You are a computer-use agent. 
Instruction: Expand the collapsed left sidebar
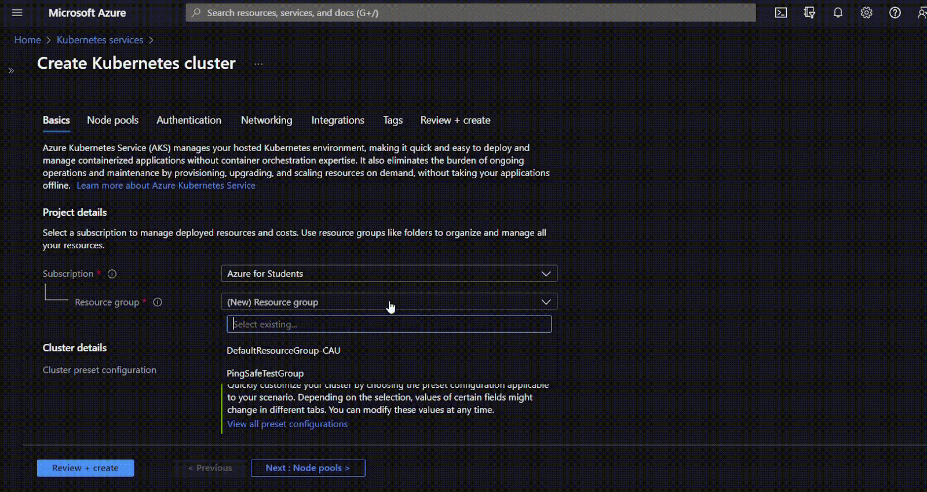pos(11,71)
